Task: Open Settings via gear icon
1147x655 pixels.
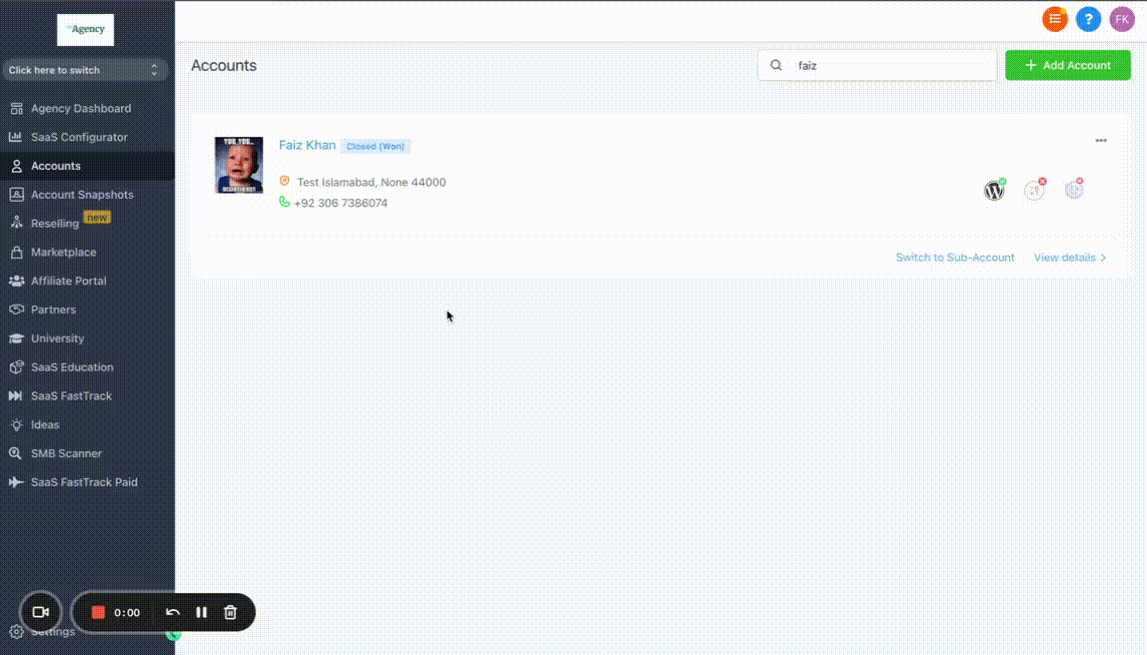Action: (x=16, y=632)
